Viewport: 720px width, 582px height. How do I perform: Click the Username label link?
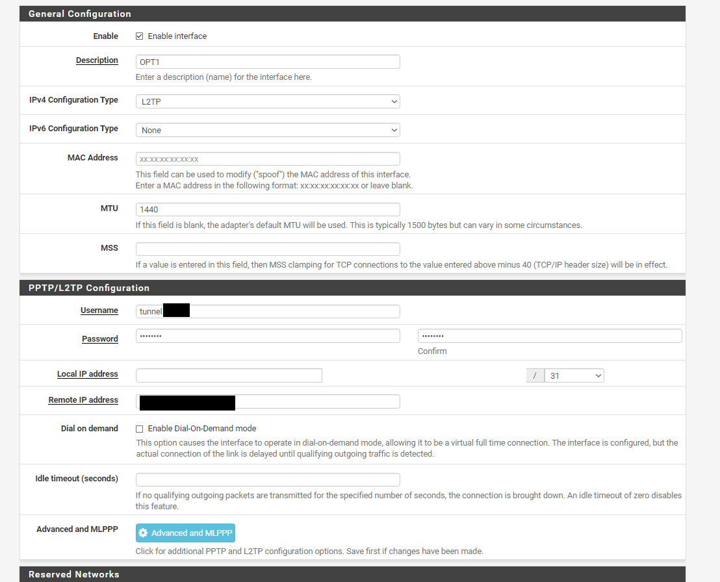pyautogui.click(x=99, y=310)
